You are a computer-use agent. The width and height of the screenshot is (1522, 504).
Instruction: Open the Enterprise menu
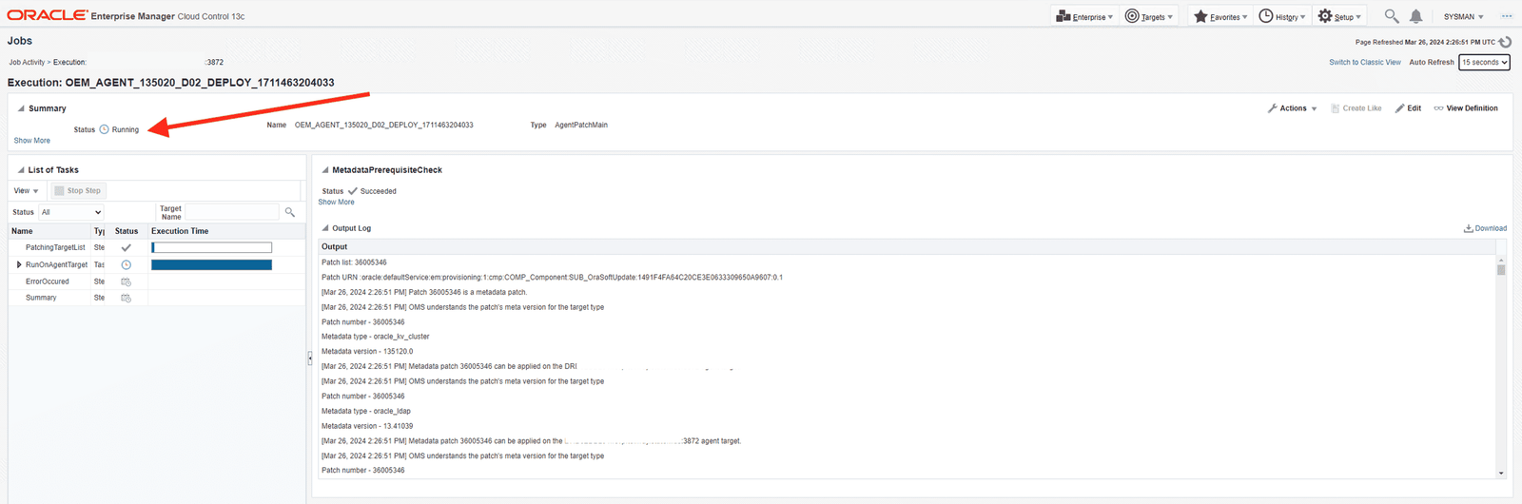tap(1084, 16)
